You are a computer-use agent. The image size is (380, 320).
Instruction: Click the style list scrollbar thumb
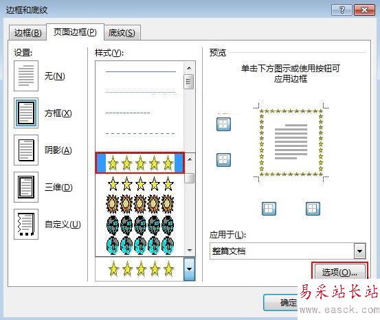tap(189, 82)
